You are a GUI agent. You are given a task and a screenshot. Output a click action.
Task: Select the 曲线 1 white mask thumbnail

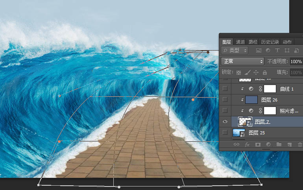(x=270, y=89)
